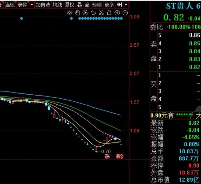Open dropdown arrow next to 事件

coord(32,5)
